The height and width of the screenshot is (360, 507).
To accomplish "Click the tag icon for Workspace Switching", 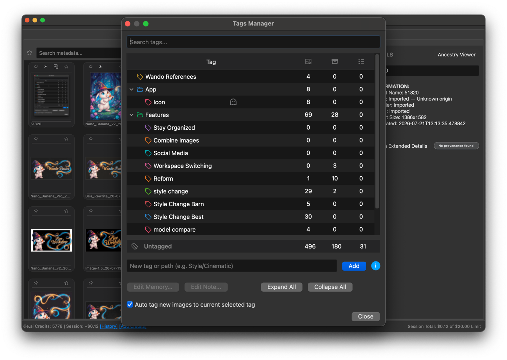I will point(148,166).
